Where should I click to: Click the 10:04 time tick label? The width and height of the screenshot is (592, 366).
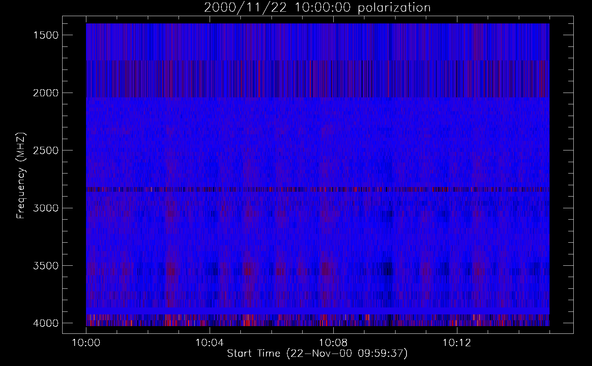coord(209,343)
